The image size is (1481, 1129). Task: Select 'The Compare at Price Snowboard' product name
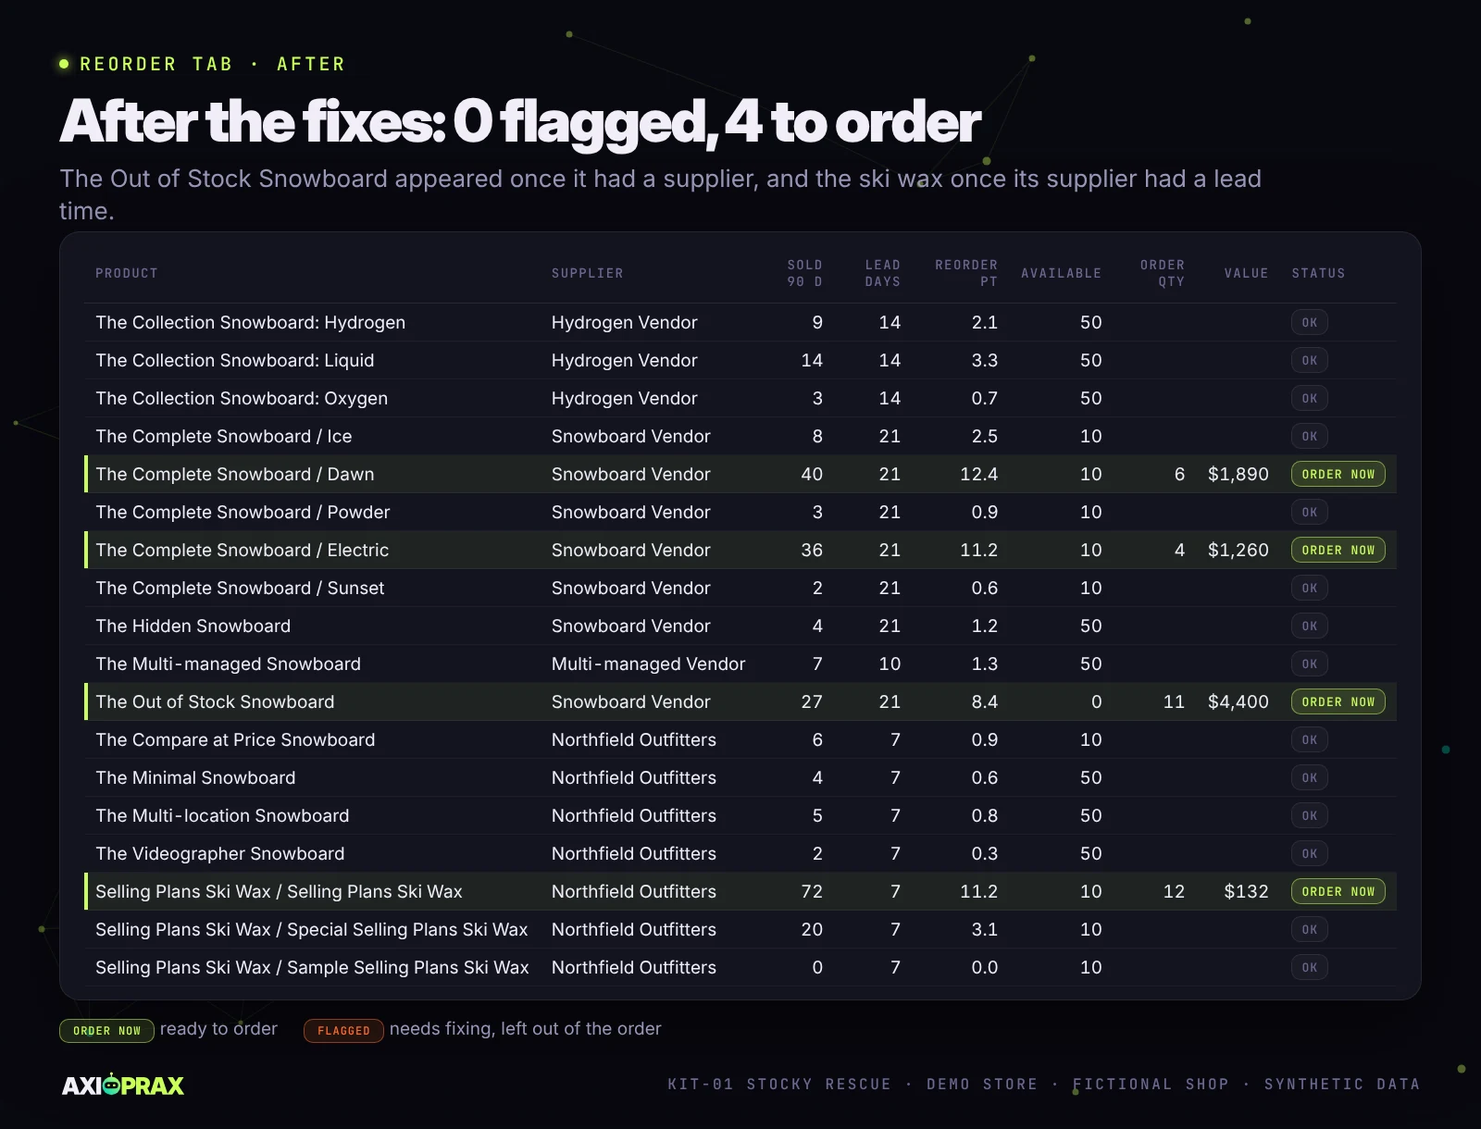coord(235,739)
